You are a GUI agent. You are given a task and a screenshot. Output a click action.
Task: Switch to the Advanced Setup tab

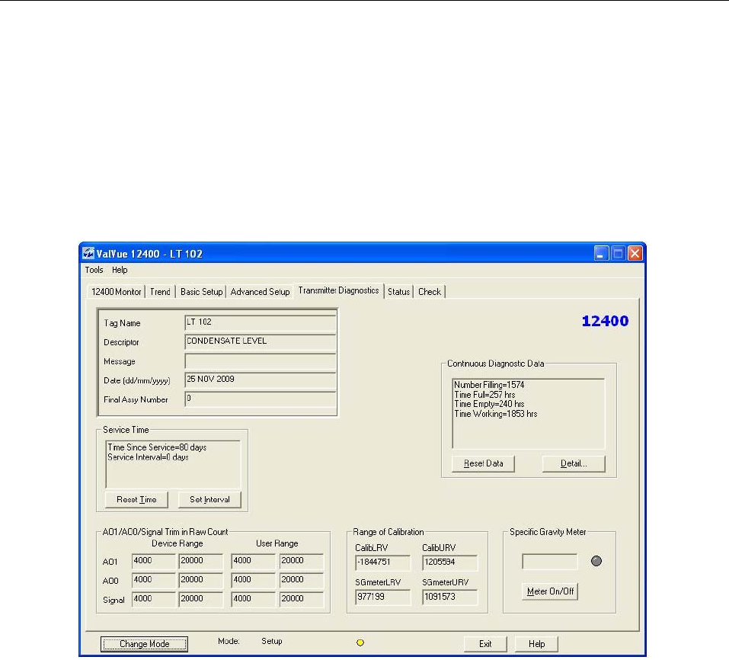point(260,292)
